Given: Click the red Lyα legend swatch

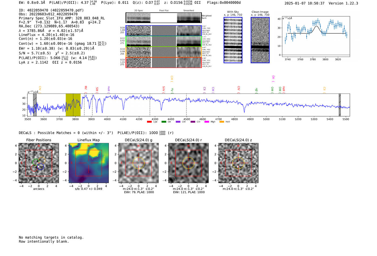Looking at the screenshot, I should pyautogui.click(x=149, y=122).
